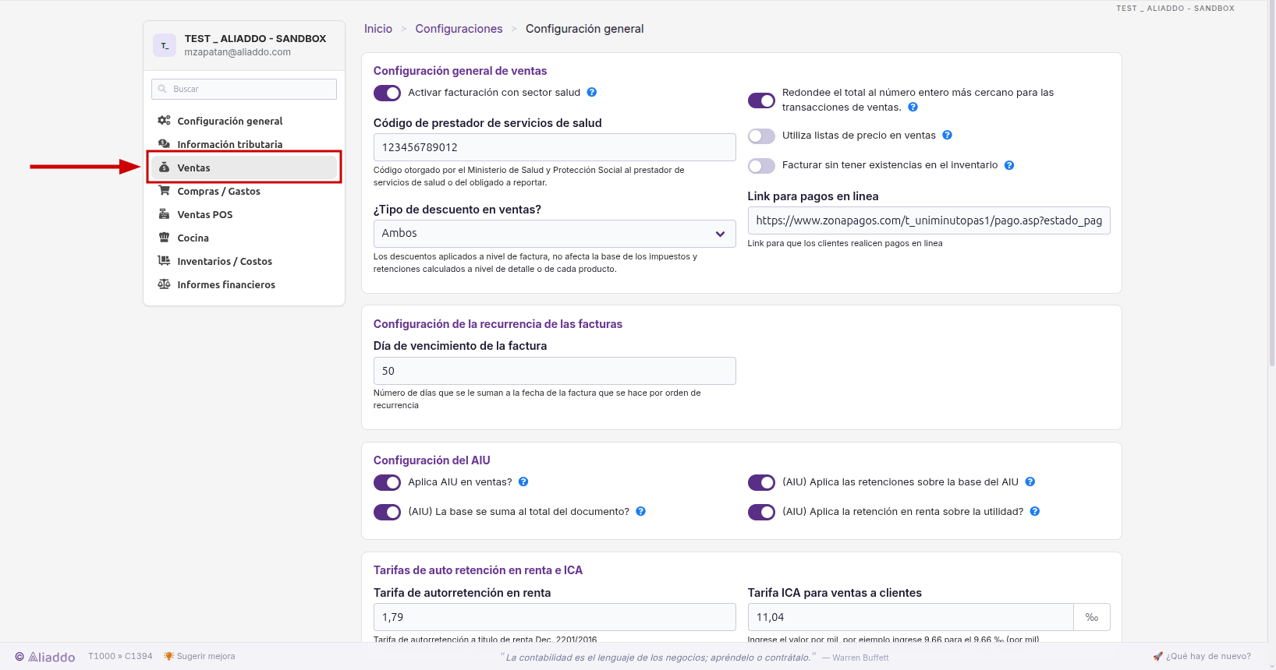Open Configuraciones breadcrumb link
This screenshot has width=1276, height=670.
click(459, 29)
